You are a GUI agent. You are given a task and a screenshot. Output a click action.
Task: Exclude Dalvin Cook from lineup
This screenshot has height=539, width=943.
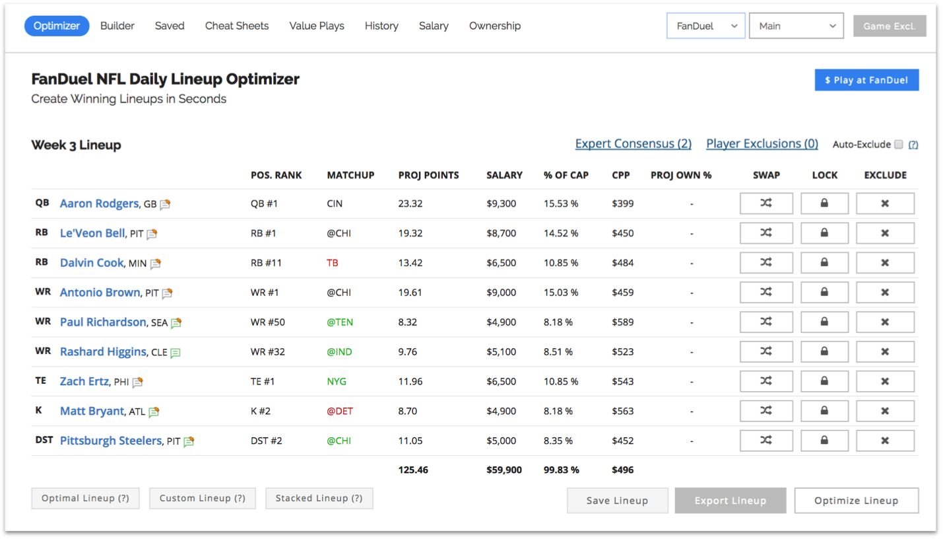click(885, 263)
